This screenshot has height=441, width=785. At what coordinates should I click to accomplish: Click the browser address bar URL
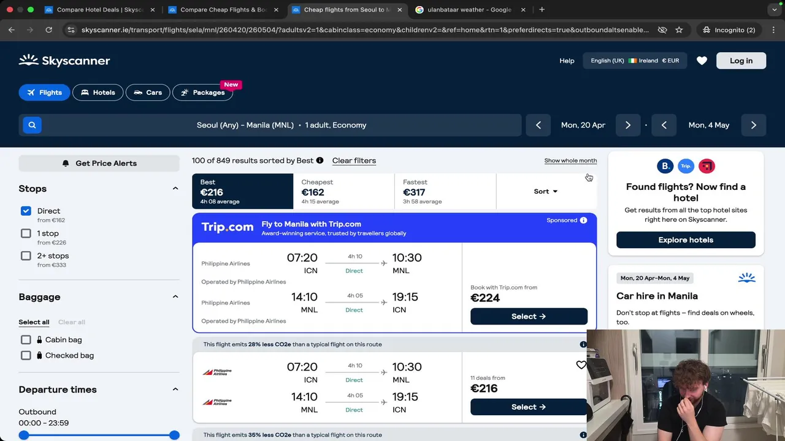[365, 29]
